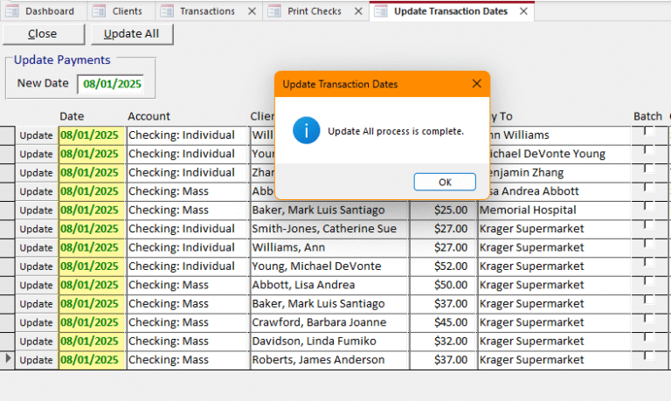Toggle Batch checkbox for the Memorial Hospital row
Screen dimensions: 671x401
click(647, 206)
